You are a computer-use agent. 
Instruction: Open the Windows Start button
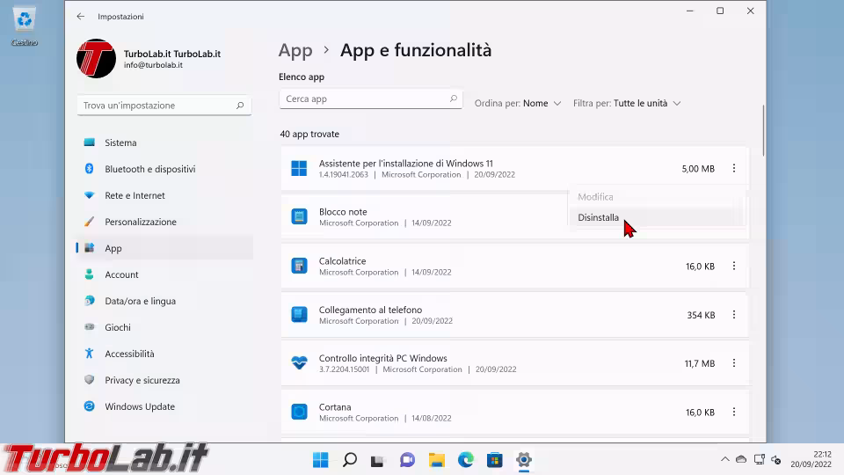pos(320,460)
